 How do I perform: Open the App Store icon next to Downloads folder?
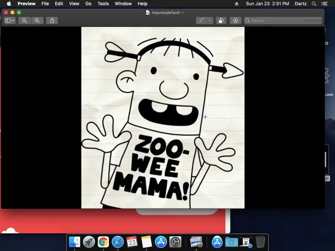click(217, 242)
